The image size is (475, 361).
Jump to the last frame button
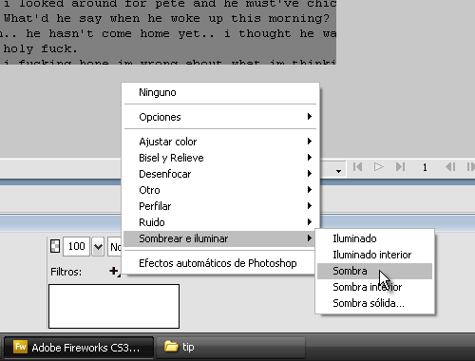[x=400, y=166]
